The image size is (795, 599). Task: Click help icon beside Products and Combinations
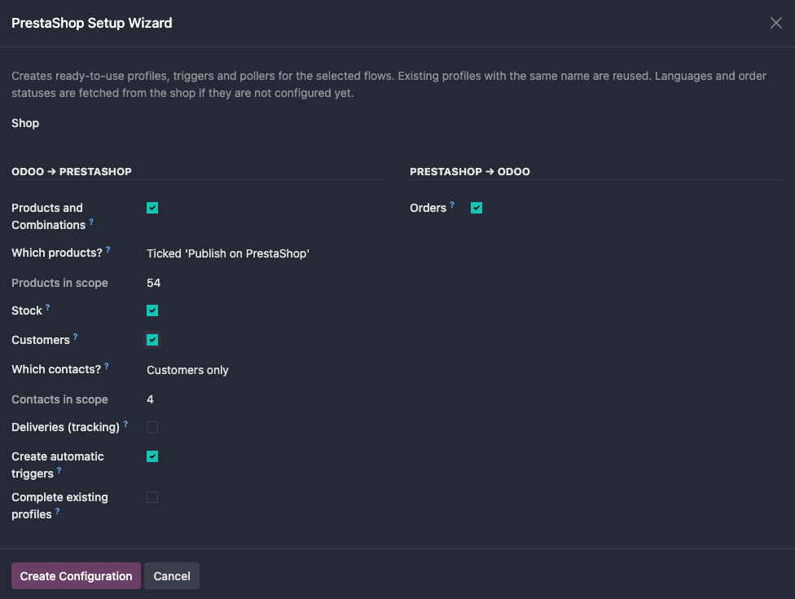pos(91,222)
